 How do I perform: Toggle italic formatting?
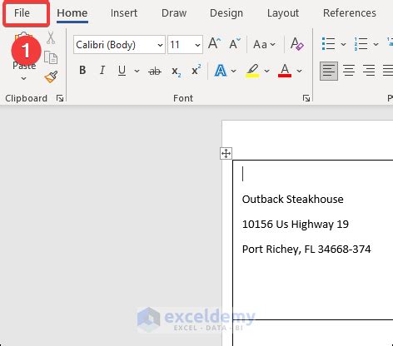click(102, 71)
